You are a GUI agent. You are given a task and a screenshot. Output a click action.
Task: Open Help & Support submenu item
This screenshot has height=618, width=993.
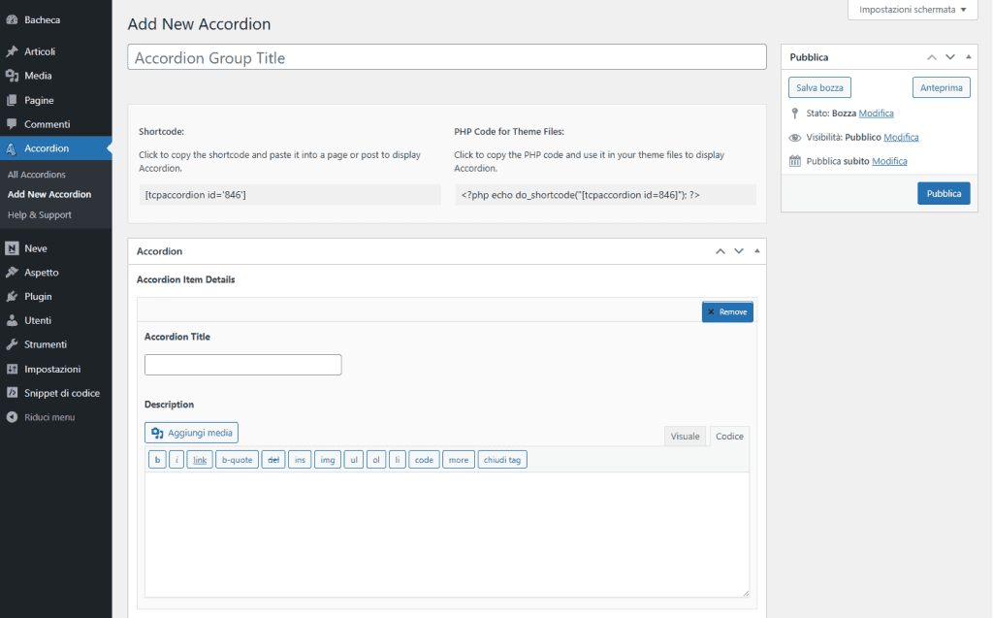tap(39, 214)
